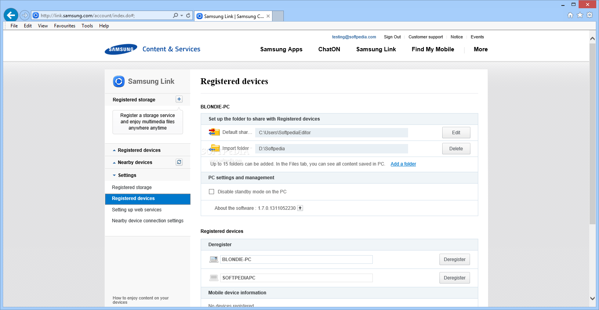Open browser home page icon
The height and width of the screenshot is (310, 599).
click(x=570, y=15)
